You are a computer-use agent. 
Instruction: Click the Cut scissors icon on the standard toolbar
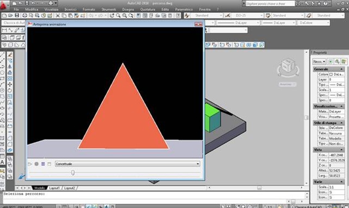[58, 15]
